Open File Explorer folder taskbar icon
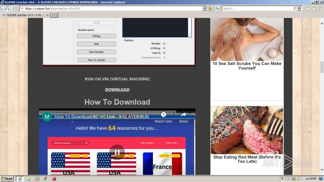The width and height of the screenshot is (324, 182). pos(29,179)
